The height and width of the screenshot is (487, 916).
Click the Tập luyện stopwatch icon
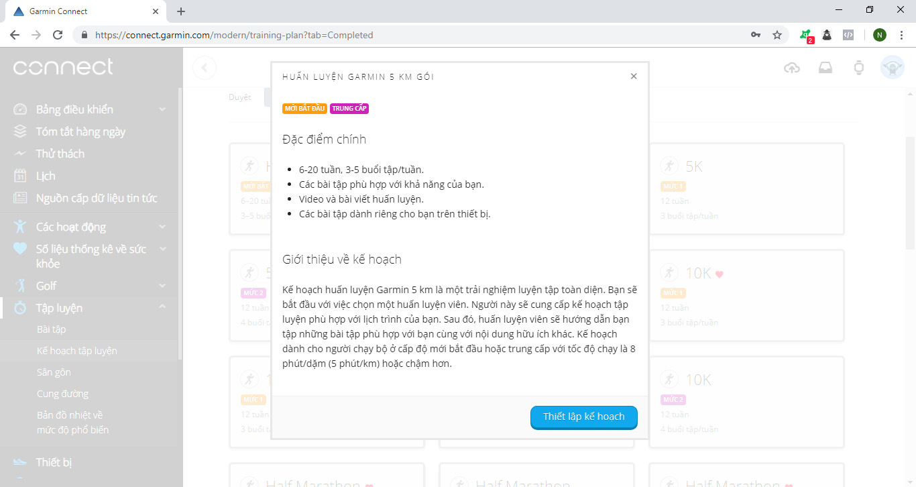click(21, 307)
